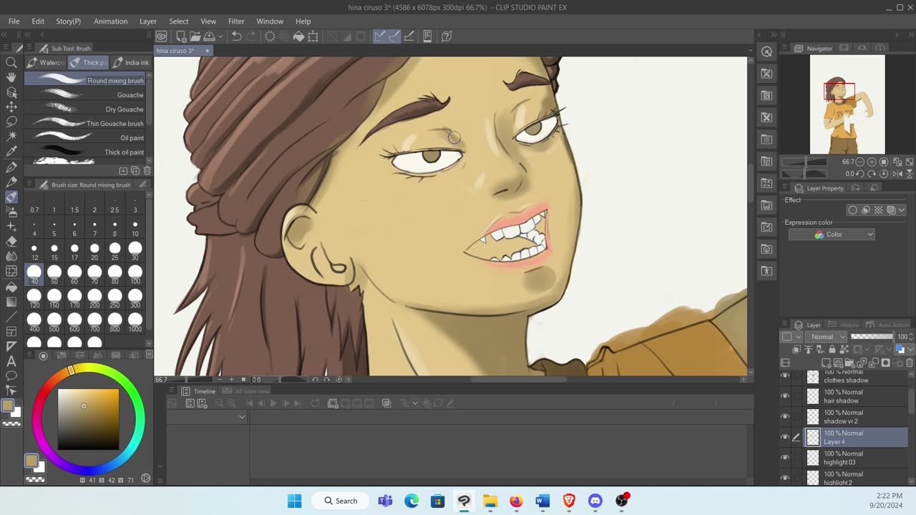Viewport: 916px width, 515px height.
Task: Click the Redo arrow in command bar
Action: [x=251, y=36]
